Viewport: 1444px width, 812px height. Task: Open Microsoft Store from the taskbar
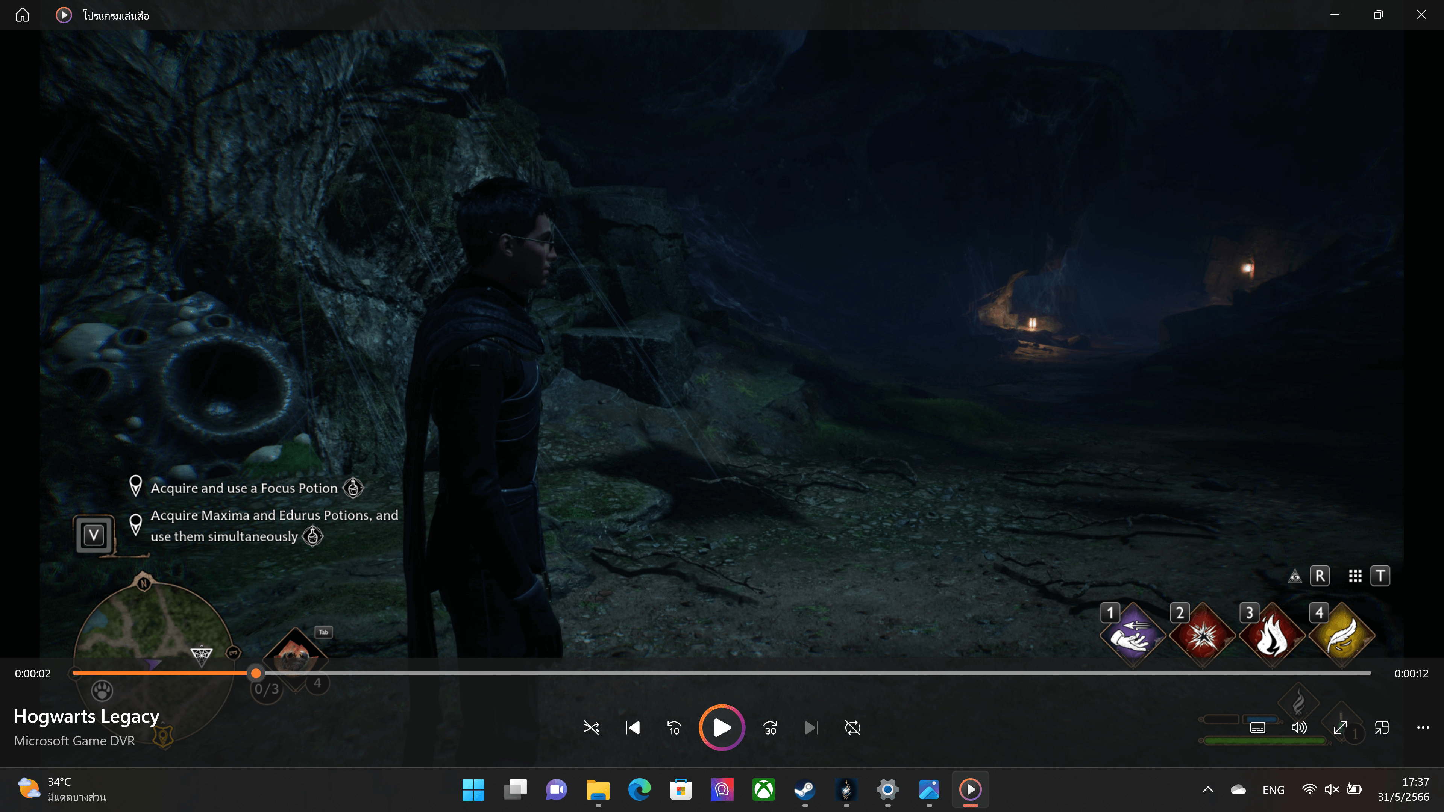681,789
